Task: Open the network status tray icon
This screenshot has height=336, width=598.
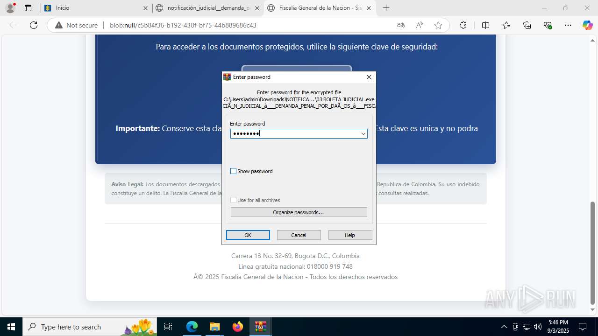Action: click(527, 327)
